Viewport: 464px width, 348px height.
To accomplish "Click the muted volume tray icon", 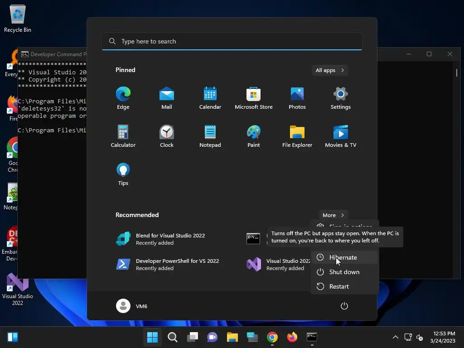I will coord(420,337).
